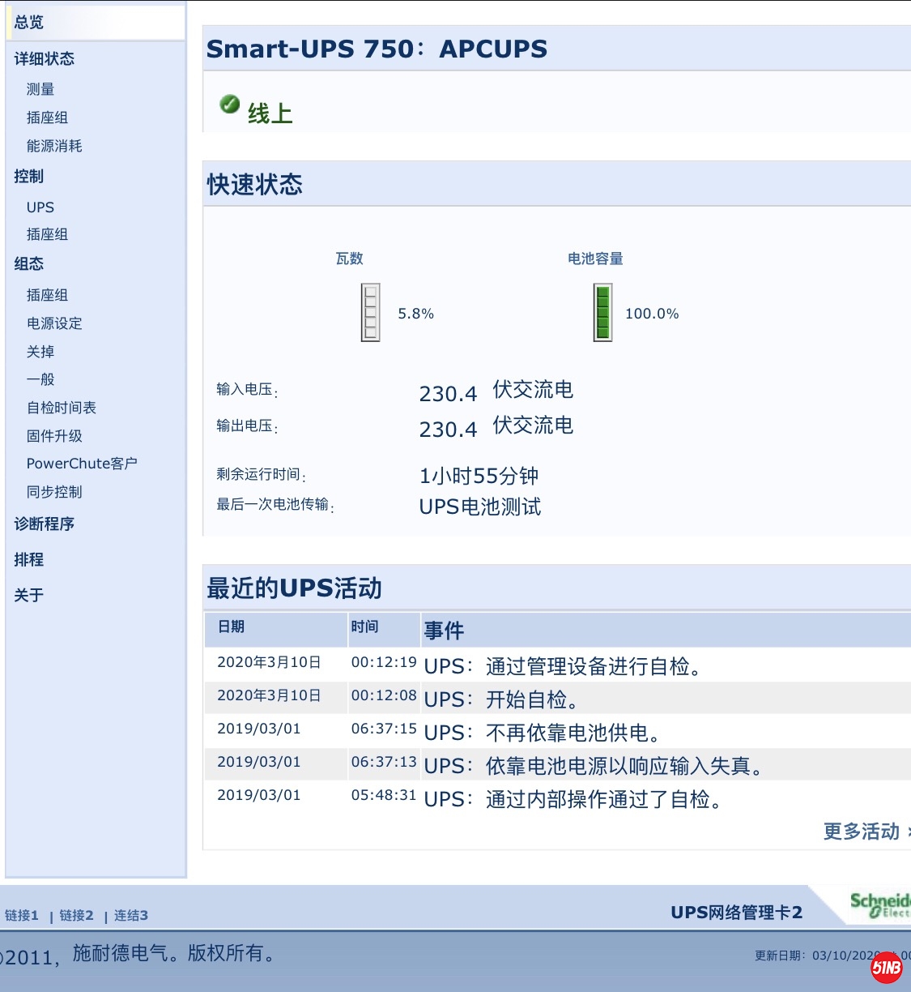911x992 pixels.
Task: Click the 日期 column header in events table
Action: pyautogui.click(x=232, y=626)
